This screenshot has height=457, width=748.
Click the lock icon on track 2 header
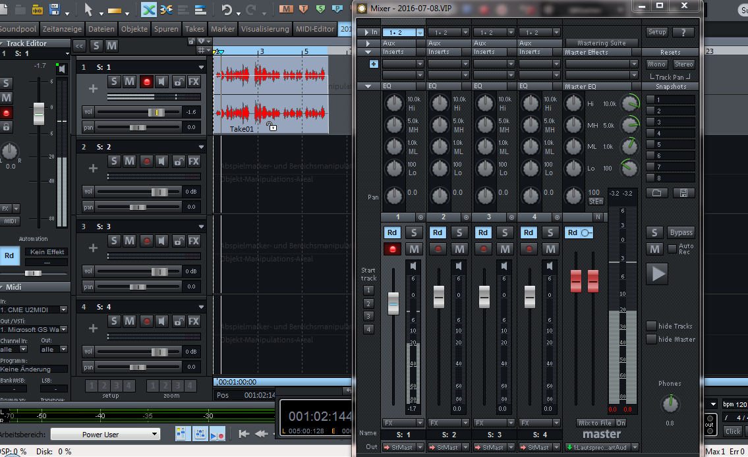coord(178,161)
